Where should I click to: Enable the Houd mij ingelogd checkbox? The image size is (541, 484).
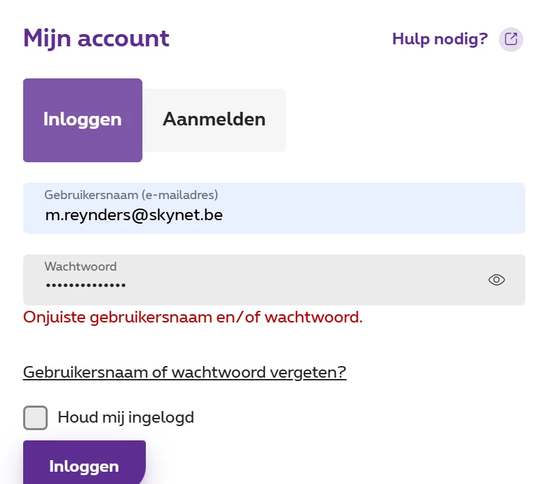coord(35,417)
